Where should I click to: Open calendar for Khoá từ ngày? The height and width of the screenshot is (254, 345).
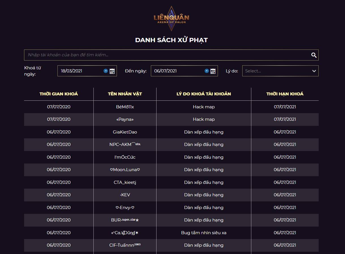[x=112, y=71]
